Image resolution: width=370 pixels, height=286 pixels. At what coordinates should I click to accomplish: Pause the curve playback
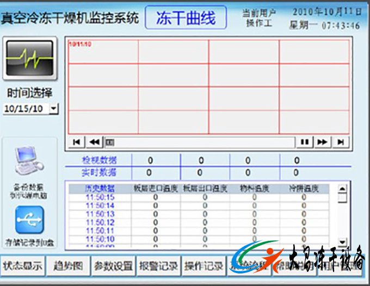tap(304, 142)
